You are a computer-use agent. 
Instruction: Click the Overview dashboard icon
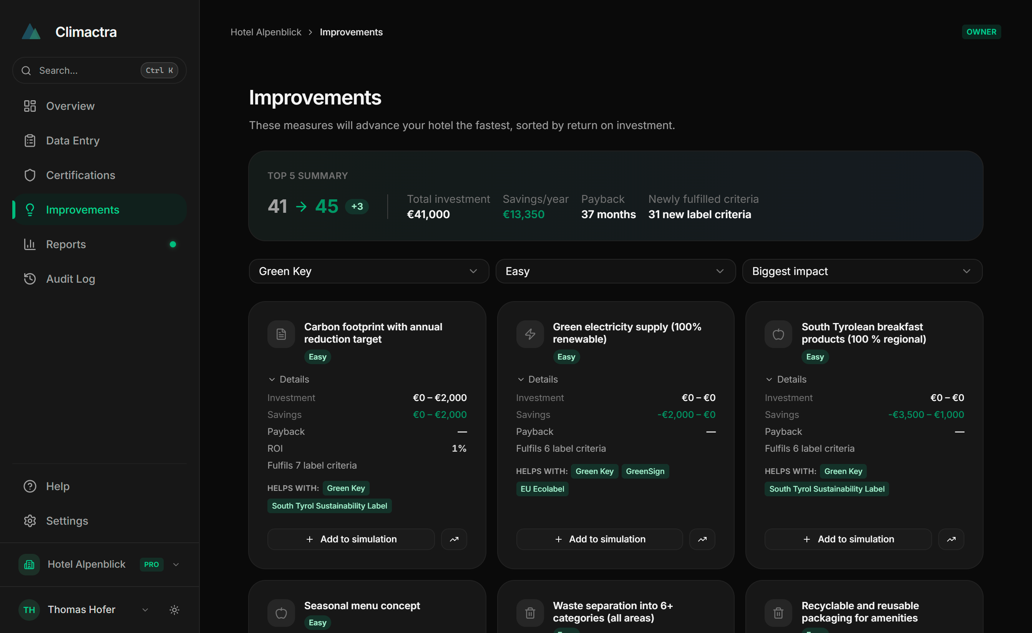(30, 106)
